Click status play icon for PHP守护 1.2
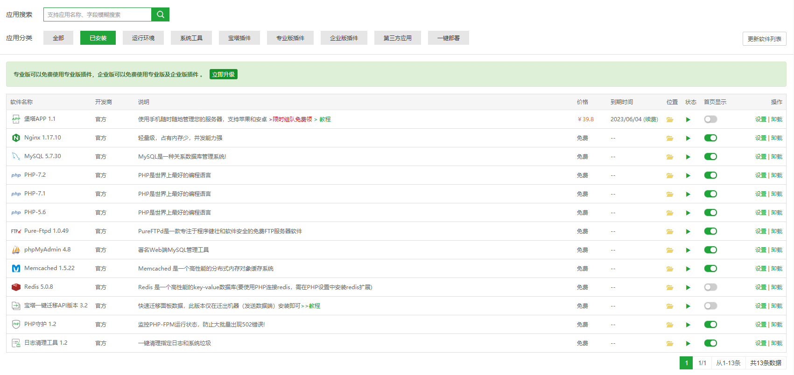The image size is (794, 375). point(688,325)
